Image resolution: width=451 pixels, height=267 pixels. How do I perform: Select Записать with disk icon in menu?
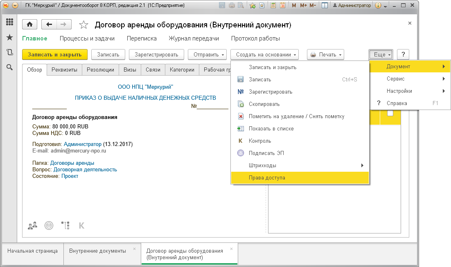coord(300,79)
